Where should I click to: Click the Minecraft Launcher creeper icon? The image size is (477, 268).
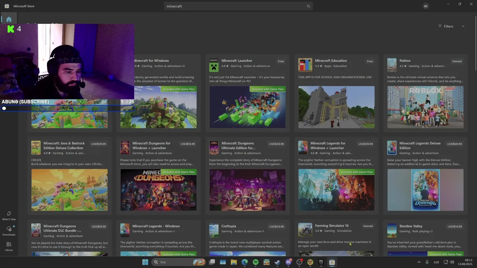[x=214, y=65]
